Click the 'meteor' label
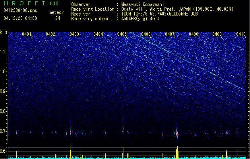 [56, 12]
